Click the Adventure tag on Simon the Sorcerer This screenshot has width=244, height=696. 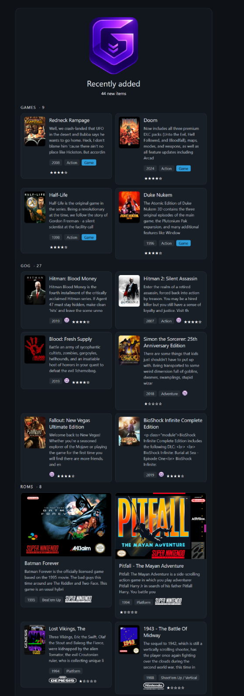[169, 394]
